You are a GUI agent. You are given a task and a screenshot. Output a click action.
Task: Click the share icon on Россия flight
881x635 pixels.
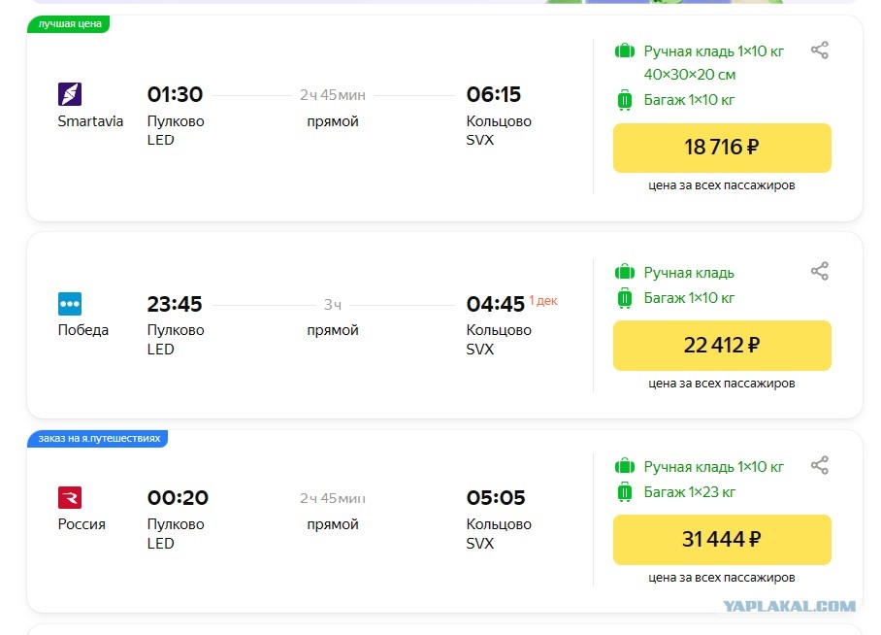click(820, 465)
